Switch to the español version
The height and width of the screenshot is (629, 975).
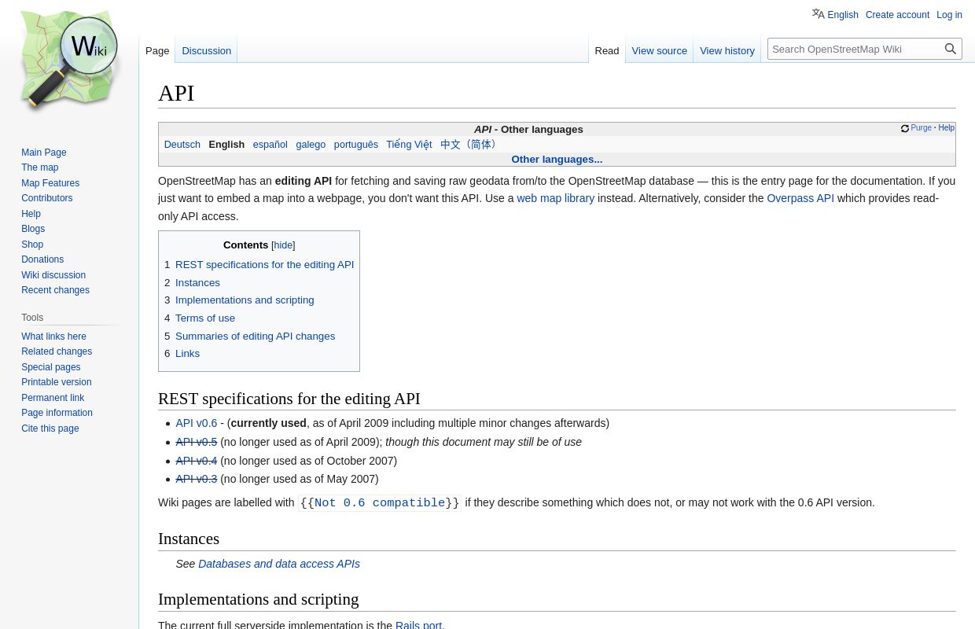[270, 145]
